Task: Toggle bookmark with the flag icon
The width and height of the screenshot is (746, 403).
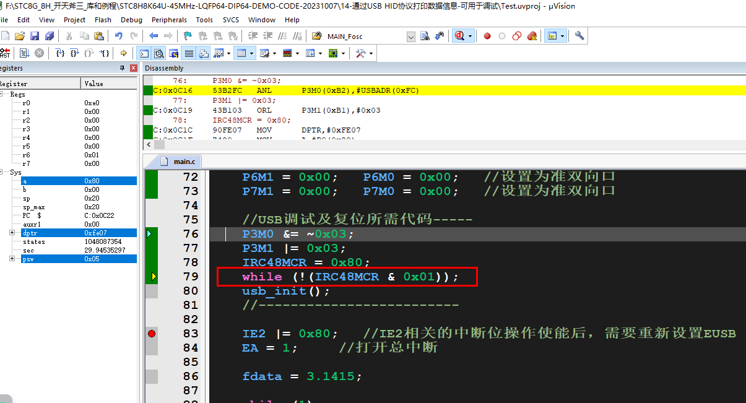Action: pos(188,36)
